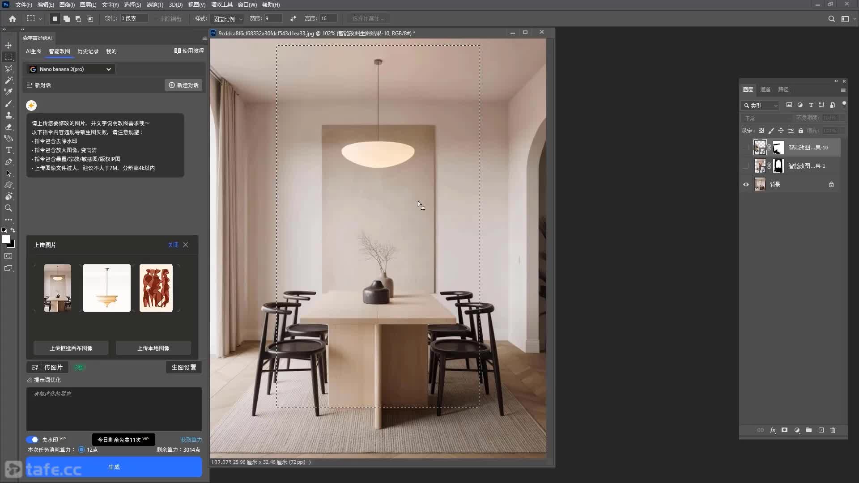Select the Brush tool
The height and width of the screenshot is (483, 859).
click(x=9, y=103)
